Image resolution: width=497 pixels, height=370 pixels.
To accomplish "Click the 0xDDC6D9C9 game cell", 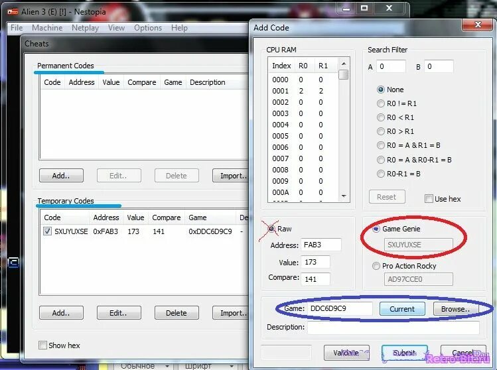I will pyautogui.click(x=210, y=231).
